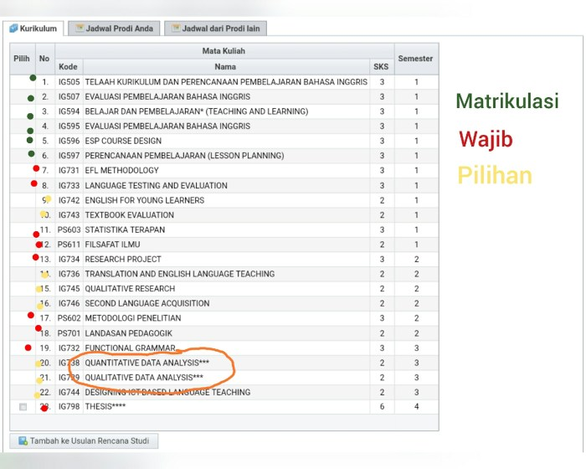Screen dimensions: 586x469
Task: Click semester value 4 for THESIS
Action: point(416,406)
